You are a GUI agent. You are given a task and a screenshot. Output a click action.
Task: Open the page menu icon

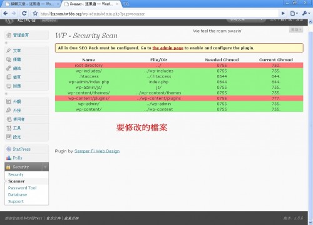click(294, 13)
